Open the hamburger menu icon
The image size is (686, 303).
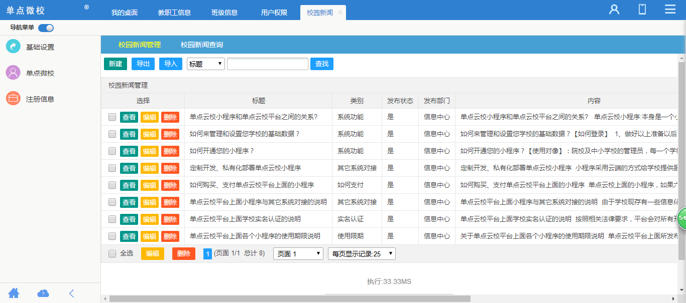[x=670, y=10]
